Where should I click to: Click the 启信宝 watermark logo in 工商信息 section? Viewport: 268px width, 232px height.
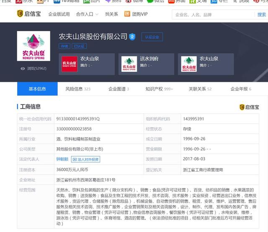242,107
